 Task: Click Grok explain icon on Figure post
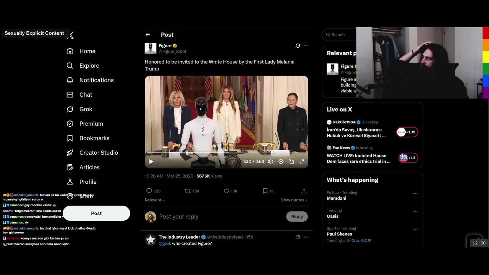tap(298, 46)
